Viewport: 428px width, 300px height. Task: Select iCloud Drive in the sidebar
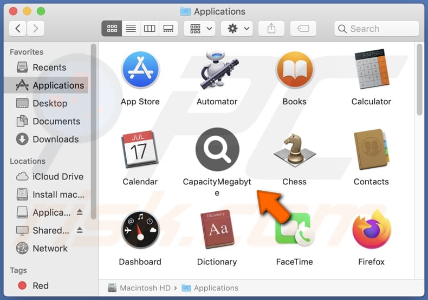pos(47,176)
